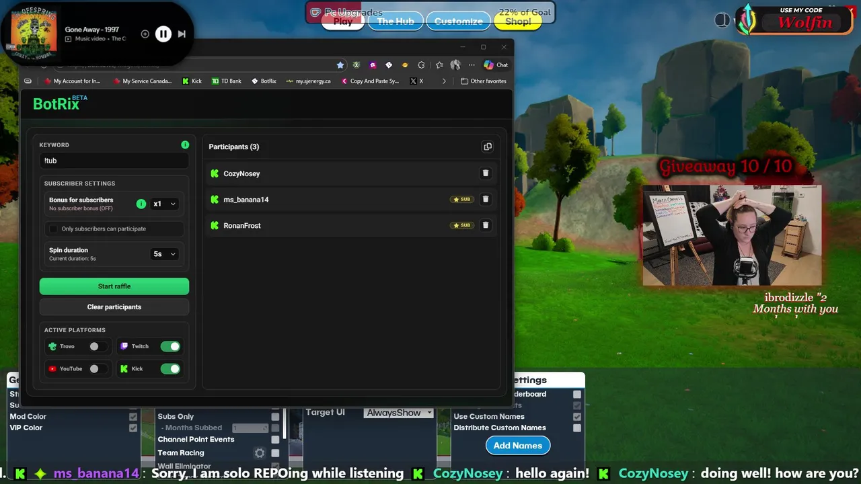Open Copy And Paste Sy... bookmark
This screenshot has width=861, height=484.
click(x=371, y=81)
